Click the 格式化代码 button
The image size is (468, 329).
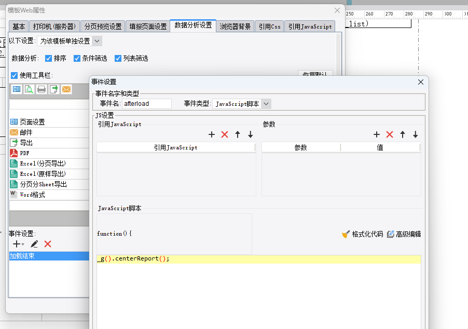(363, 234)
